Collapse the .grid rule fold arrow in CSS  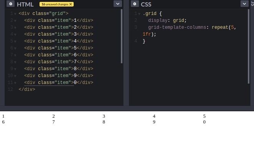click(139, 14)
